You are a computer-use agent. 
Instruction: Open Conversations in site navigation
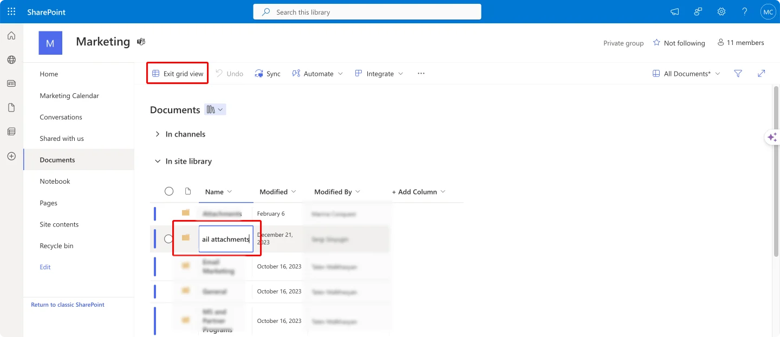tap(61, 117)
